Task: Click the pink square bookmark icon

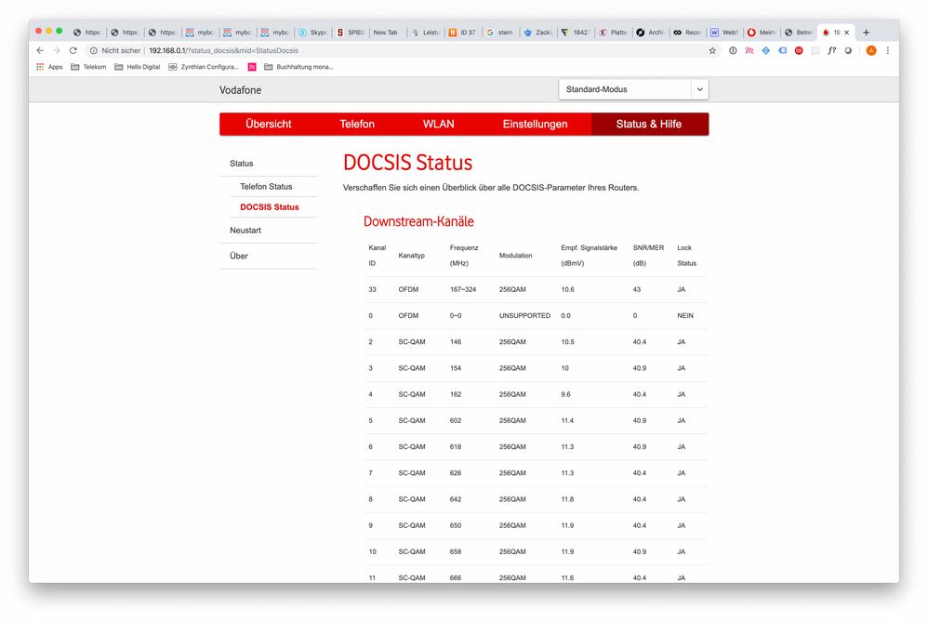Action: (x=252, y=67)
